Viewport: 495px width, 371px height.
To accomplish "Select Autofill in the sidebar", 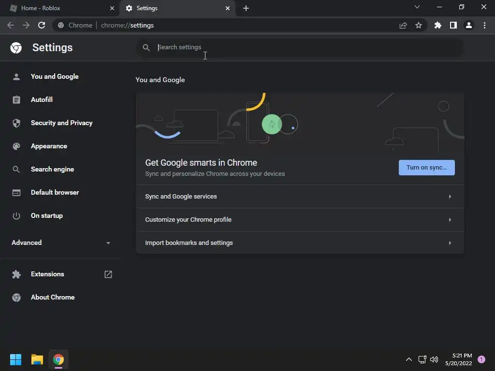I will [42, 100].
